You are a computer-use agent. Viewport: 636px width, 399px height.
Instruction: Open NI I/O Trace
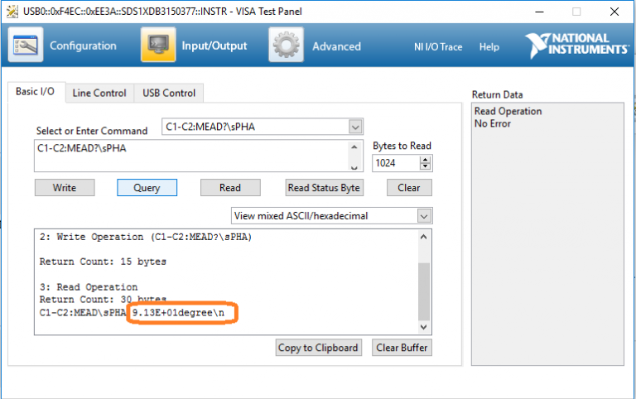click(438, 47)
